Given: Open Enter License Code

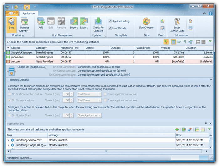Looking at the screenshot, I should [x=177, y=25].
